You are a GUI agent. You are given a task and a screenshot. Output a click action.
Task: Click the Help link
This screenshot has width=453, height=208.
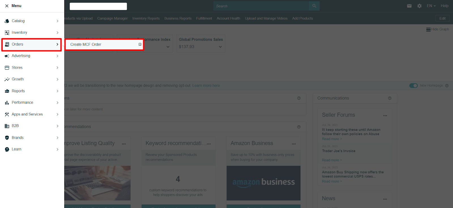[445, 6]
